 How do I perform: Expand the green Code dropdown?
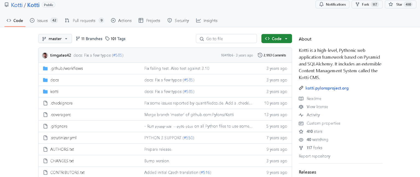(x=276, y=39)
